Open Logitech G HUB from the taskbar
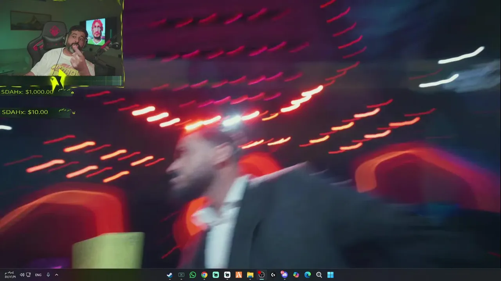501x281 pixels. pos(273,275)
